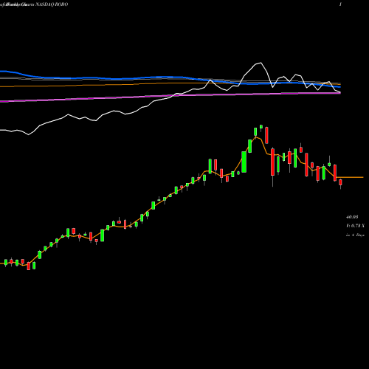This screenshot has height=369, width=369.
Task: Click the NASDAQ ROBO chart title
Action: (52, 4)
